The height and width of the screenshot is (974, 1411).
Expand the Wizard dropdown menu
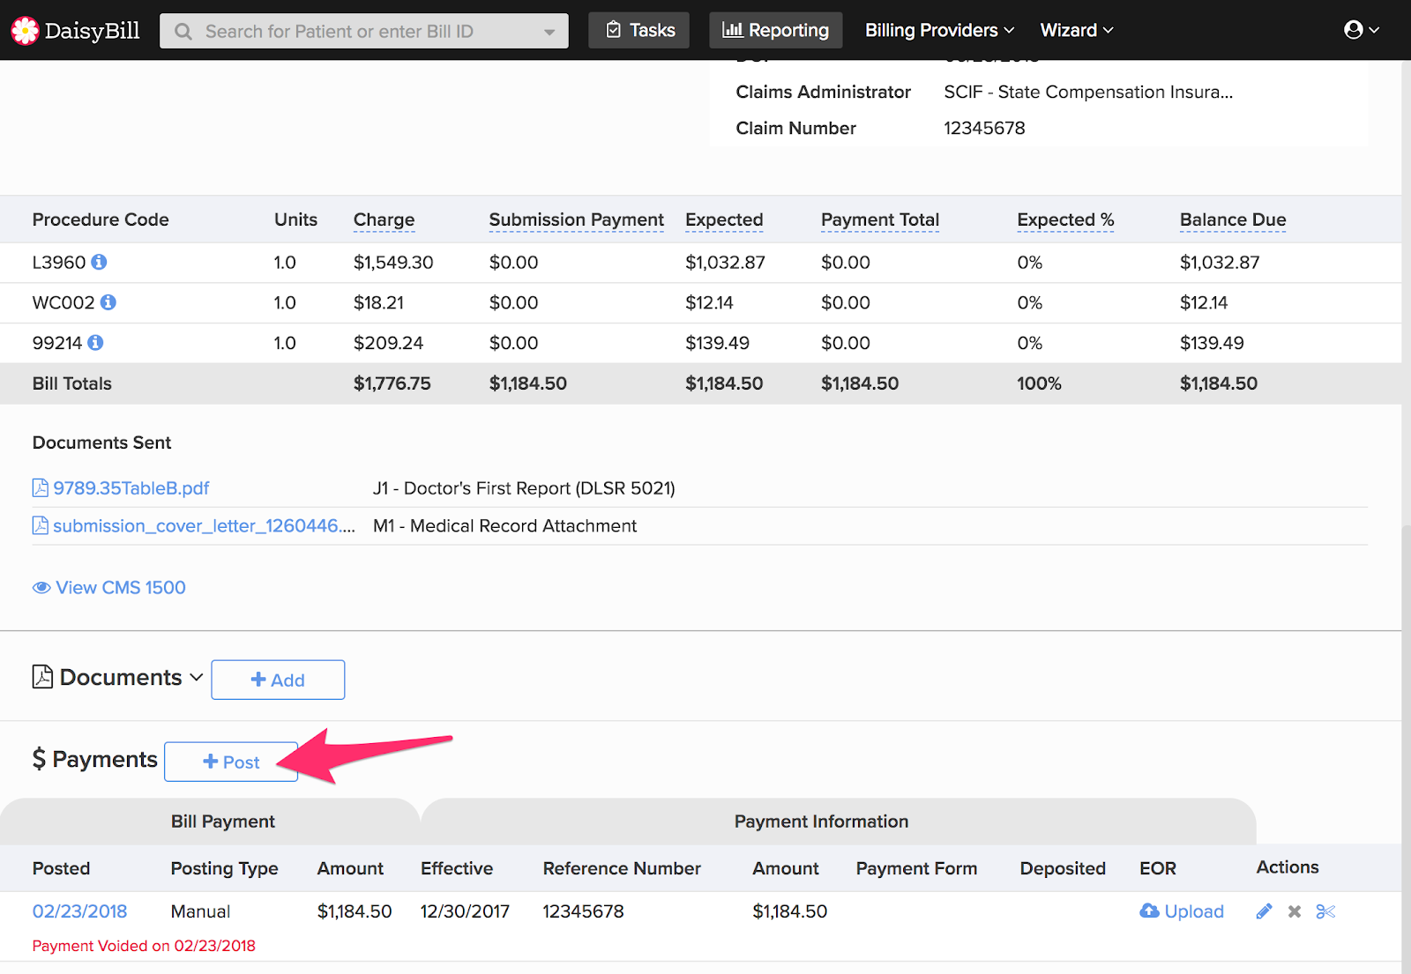pos(1076,30)
